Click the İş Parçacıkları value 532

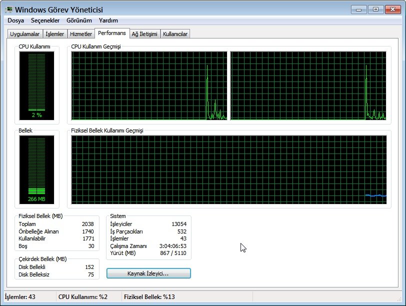pyautogui.click(x=182, y=231)
